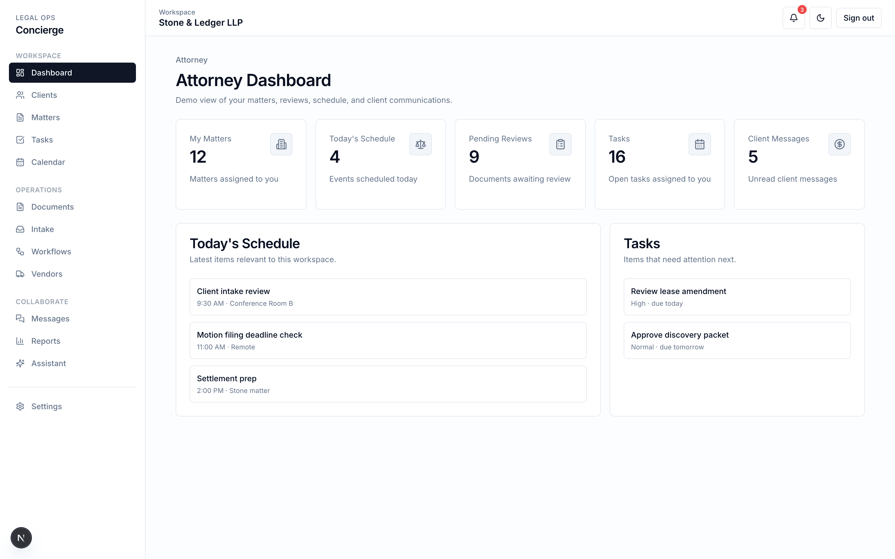Click '11:00 AM · Remote' text
Image resolution: width=895 pixels, height=559 pixels.
point(226,347)
